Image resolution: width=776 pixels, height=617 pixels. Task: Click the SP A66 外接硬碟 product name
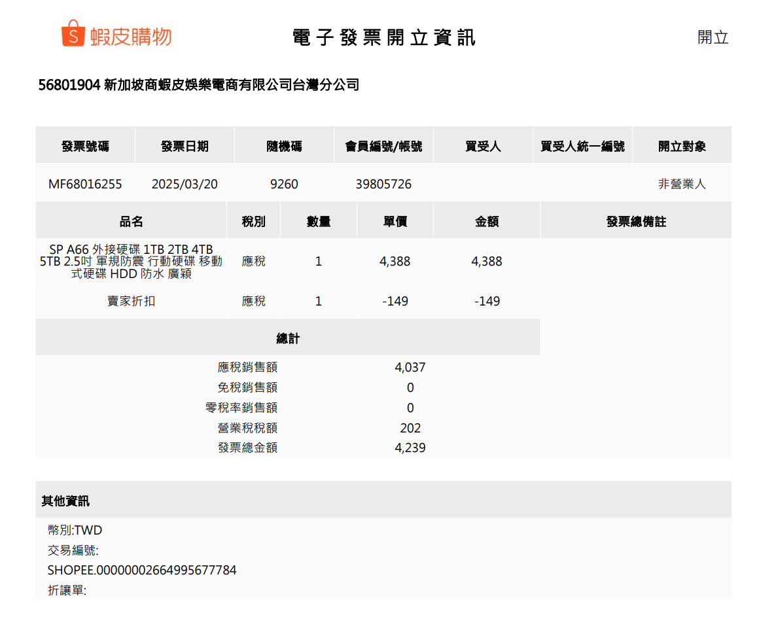click(x=131, y=261)
